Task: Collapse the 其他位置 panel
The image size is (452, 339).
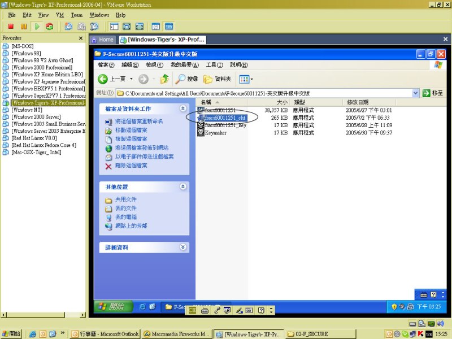Action: point(182,186)
